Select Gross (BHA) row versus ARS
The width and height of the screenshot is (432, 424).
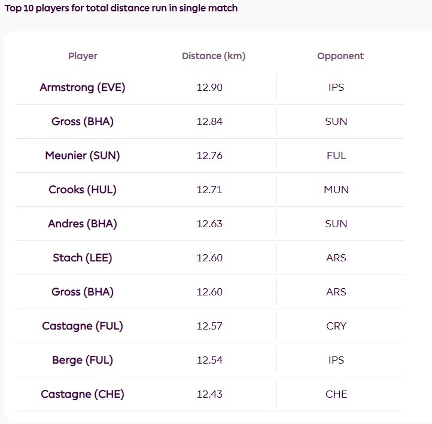pyautogui.click(x=83, y=292)
